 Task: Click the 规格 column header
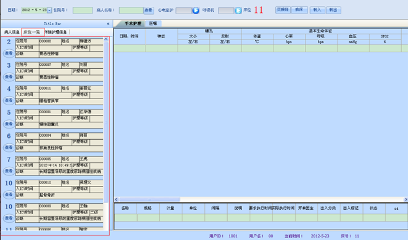[148, 208]
